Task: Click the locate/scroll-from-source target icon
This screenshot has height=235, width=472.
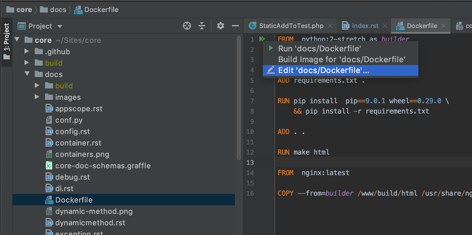Action: (x=187, y=26)
